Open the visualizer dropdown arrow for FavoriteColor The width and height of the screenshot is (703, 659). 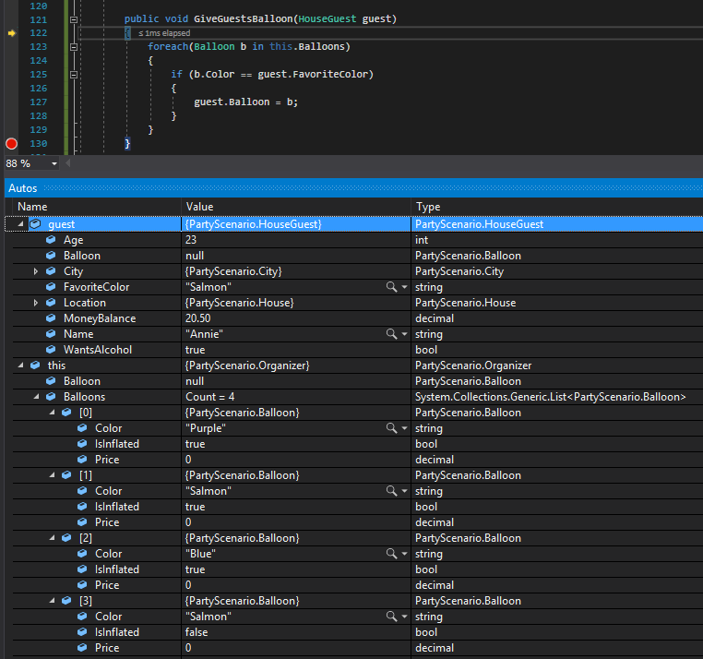tap(404, 288)
